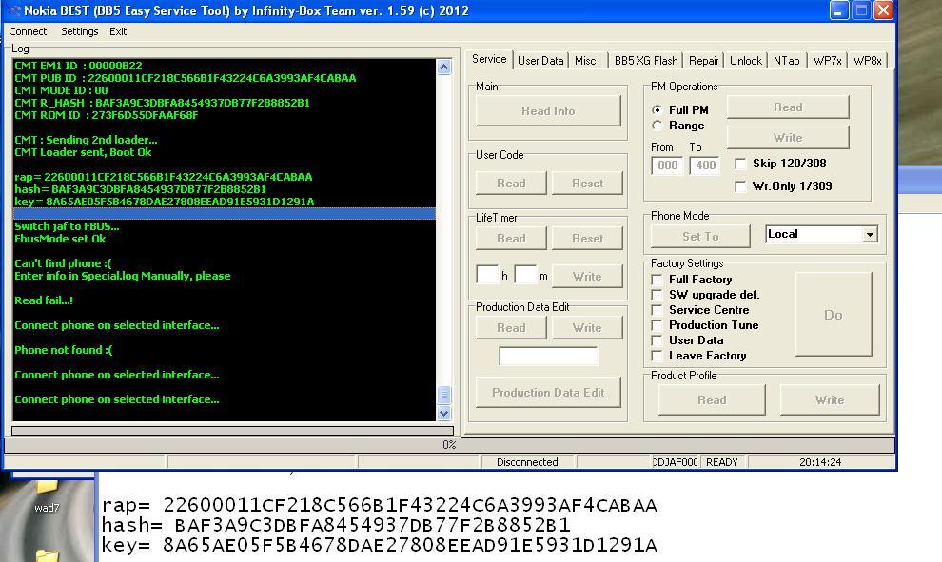
Task: Click the 'Read fail...!' log line
Action: coord(44,300)
